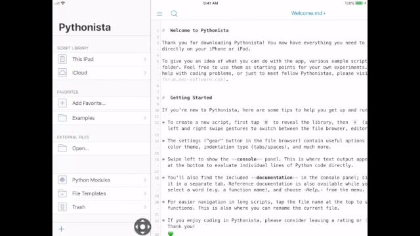
Task: Expand Python Modules row chevron
Action: [x=145, y=180]
